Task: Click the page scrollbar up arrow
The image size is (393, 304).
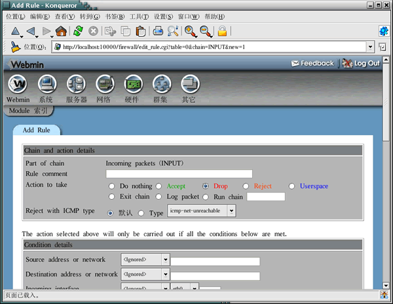Action: (x=386, y=60)
